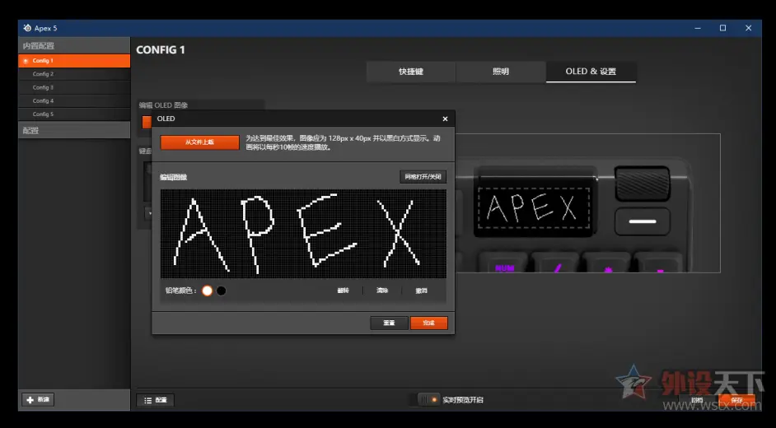The image size is (776, 428).
Task: Click the 内置配置 sidebar header
Action: 74,45
